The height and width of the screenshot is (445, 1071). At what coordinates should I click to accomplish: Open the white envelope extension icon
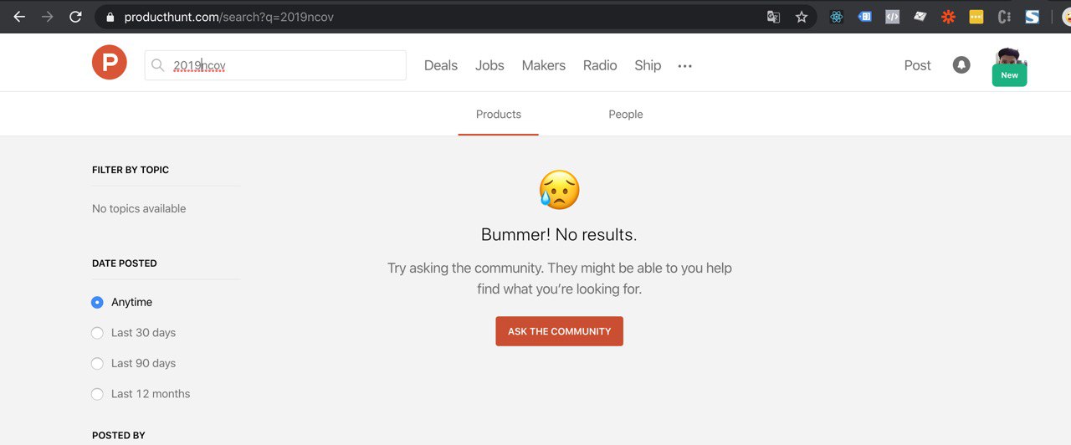click(920, 17)
